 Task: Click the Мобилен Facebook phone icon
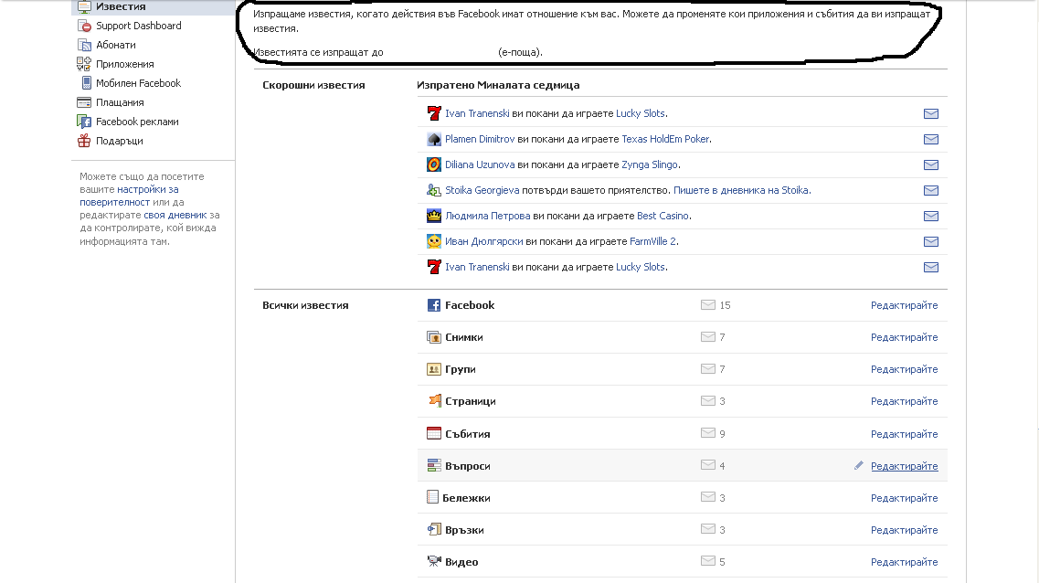pyautogui.click(x=86, y=83)
